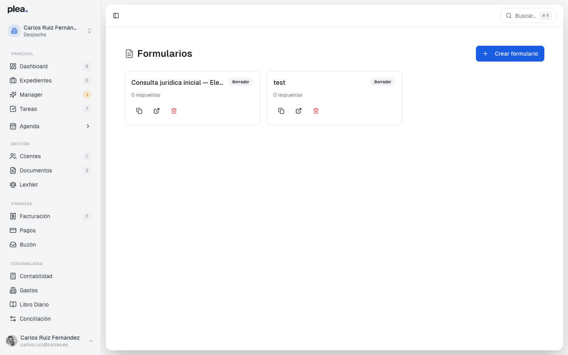Click the Formularios heading document icon
The image size is (568, 355).
click(129, 54)
